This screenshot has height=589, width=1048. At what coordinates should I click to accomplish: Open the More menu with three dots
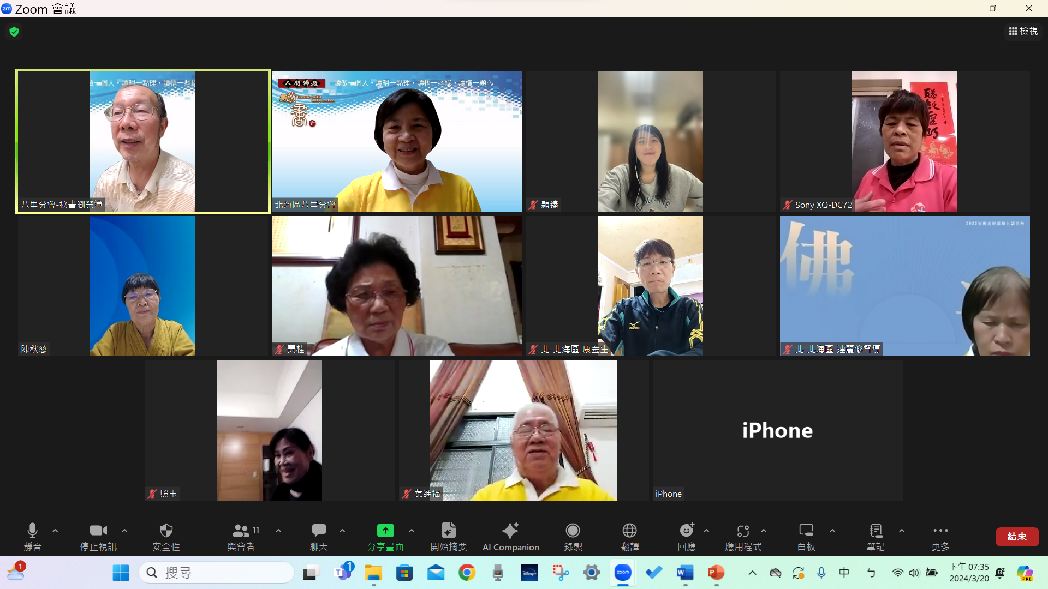940,531
